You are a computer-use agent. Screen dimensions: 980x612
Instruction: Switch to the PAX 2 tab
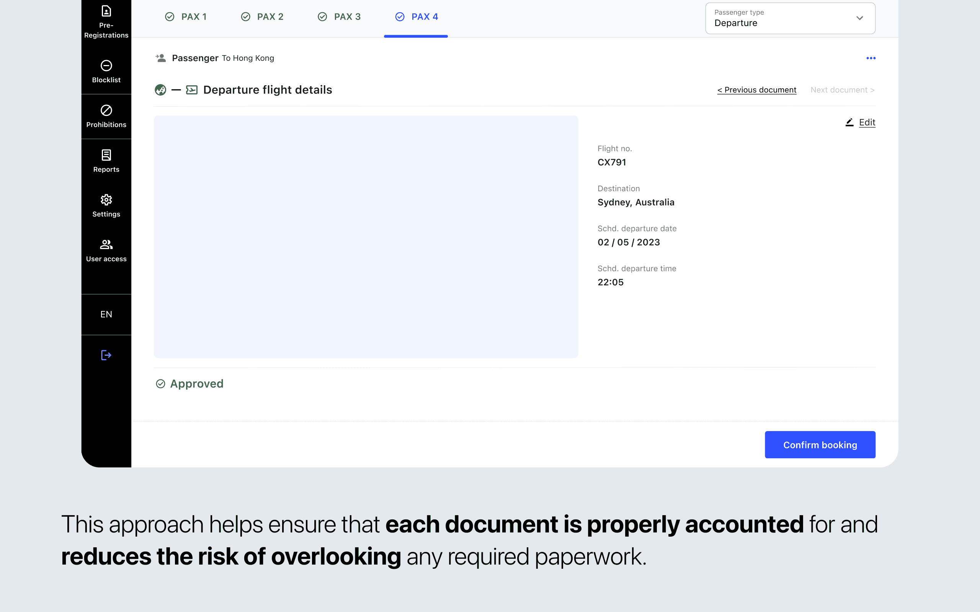262,16
